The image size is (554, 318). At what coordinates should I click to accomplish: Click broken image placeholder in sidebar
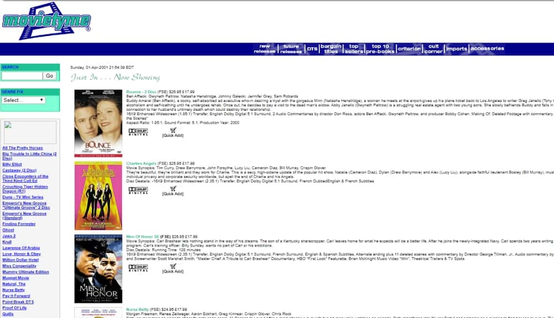(30, 132)
